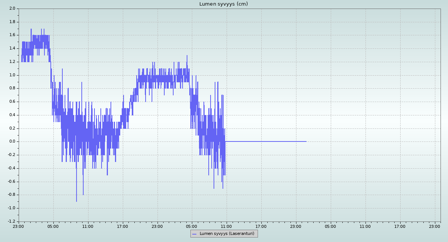Click the chart title Lumen syvyys (cm)
Viewport: 448px width, 242px height.
223,4
